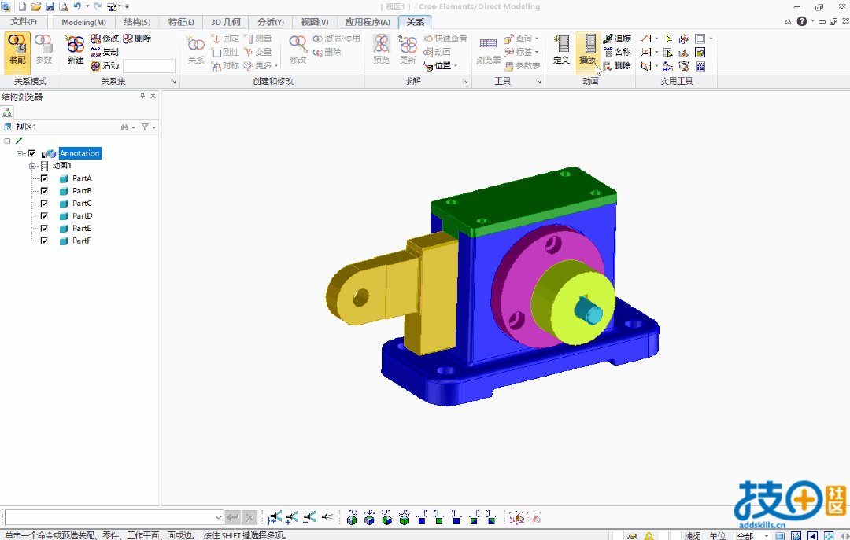Click the 活动 relation set icon
Viewport: 850px width, 540px height.
click(x=95, y=65)
